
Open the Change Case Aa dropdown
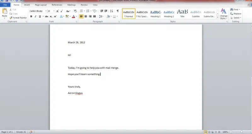click(x=68, y=11)
